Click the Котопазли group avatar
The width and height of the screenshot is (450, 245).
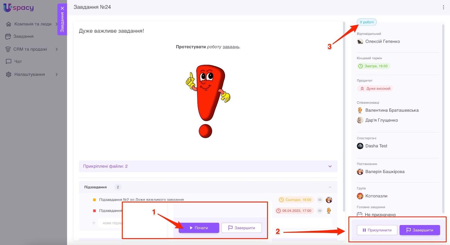pos(360,196)
